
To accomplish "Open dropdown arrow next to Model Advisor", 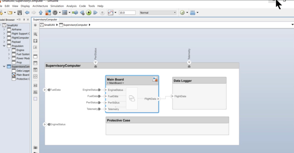I will [x=187, y=13].
